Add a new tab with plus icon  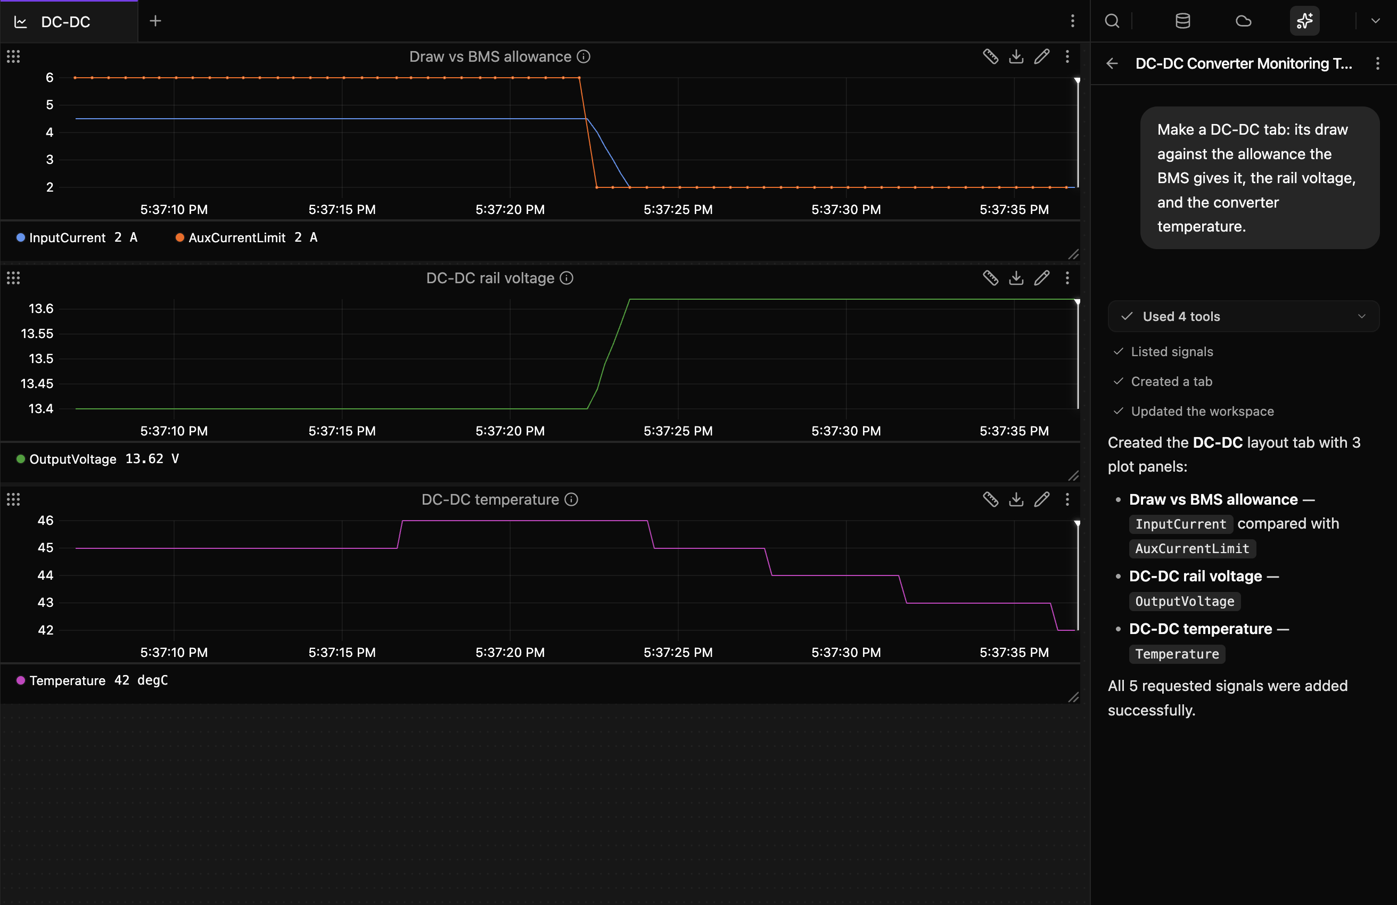pyautogui.click(x=155, y=21)
